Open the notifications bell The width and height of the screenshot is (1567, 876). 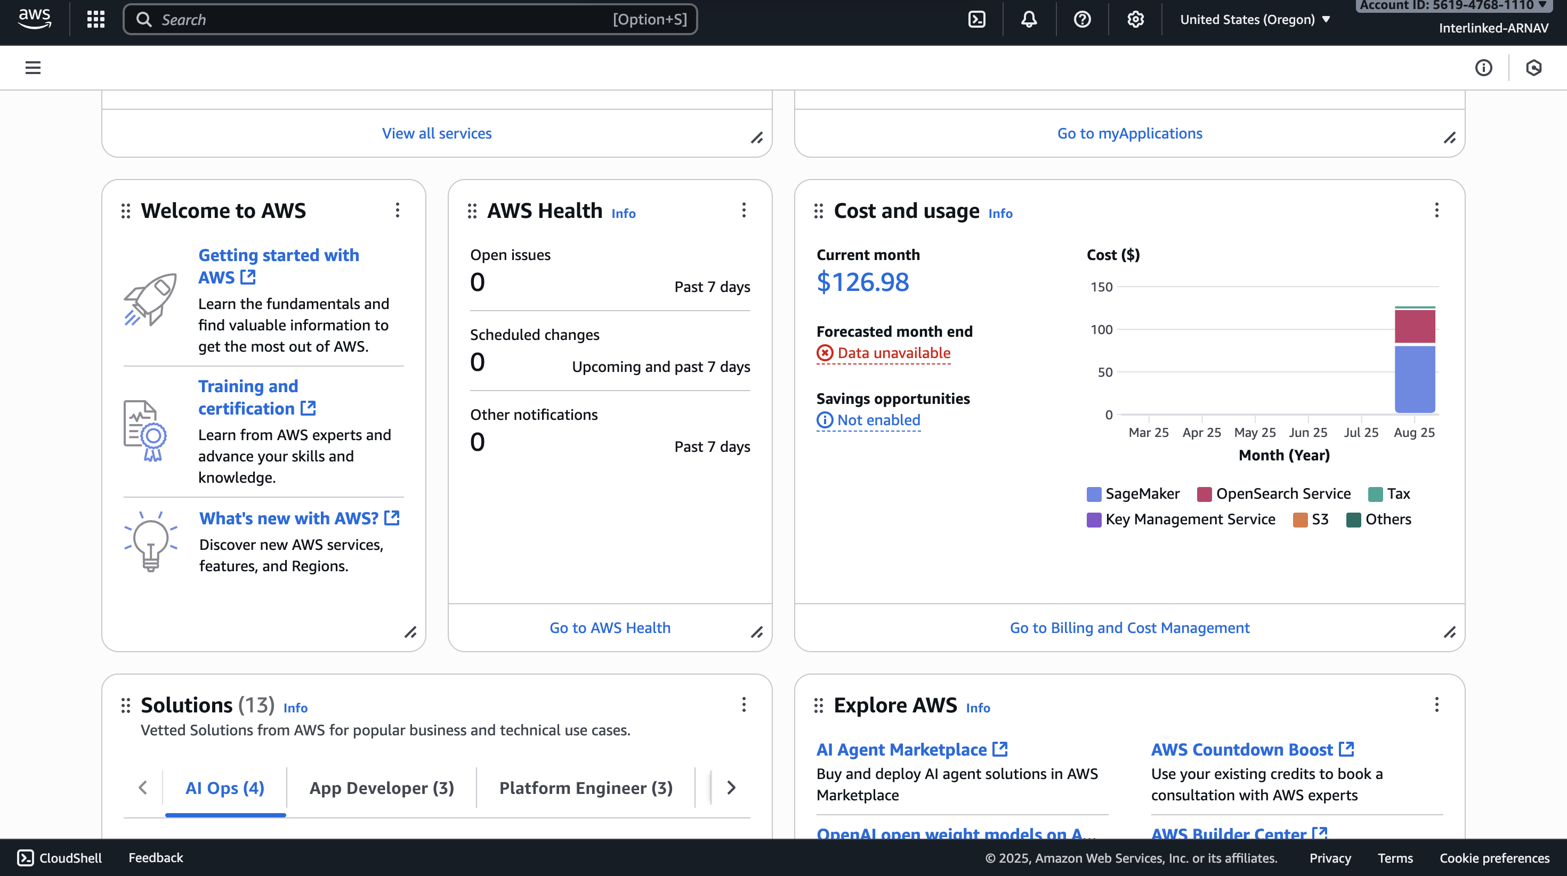1029,20
